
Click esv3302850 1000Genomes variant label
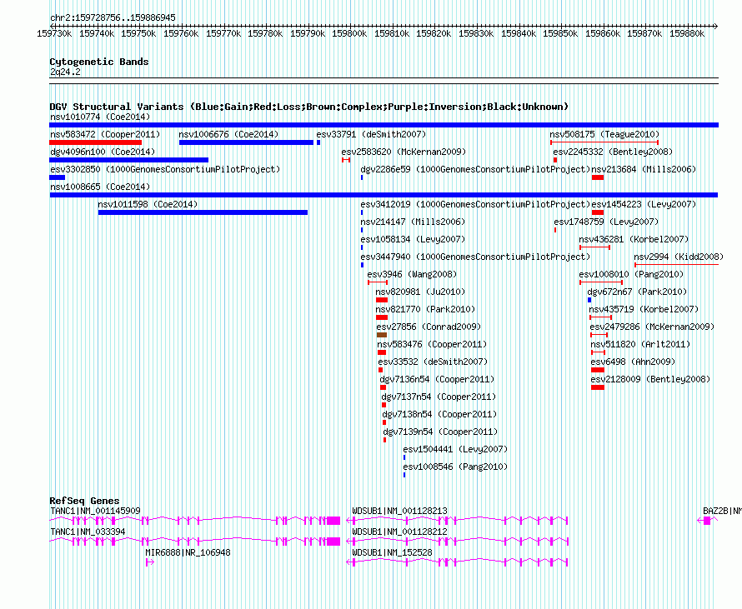coord(165,169)
